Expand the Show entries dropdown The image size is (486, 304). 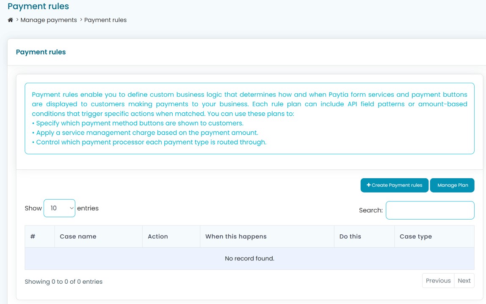[x=59, y=208]
